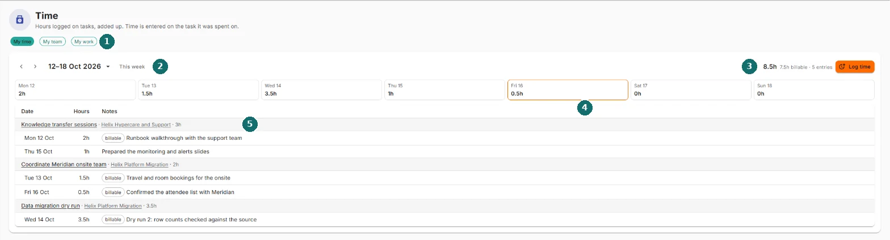Click the note 'Runbook walkthrough with the support team'
The image size is (890, 240).
pos(184,138)
